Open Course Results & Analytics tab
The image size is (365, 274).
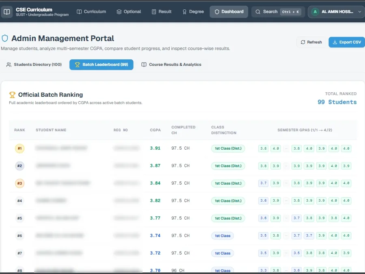[171, 65]
